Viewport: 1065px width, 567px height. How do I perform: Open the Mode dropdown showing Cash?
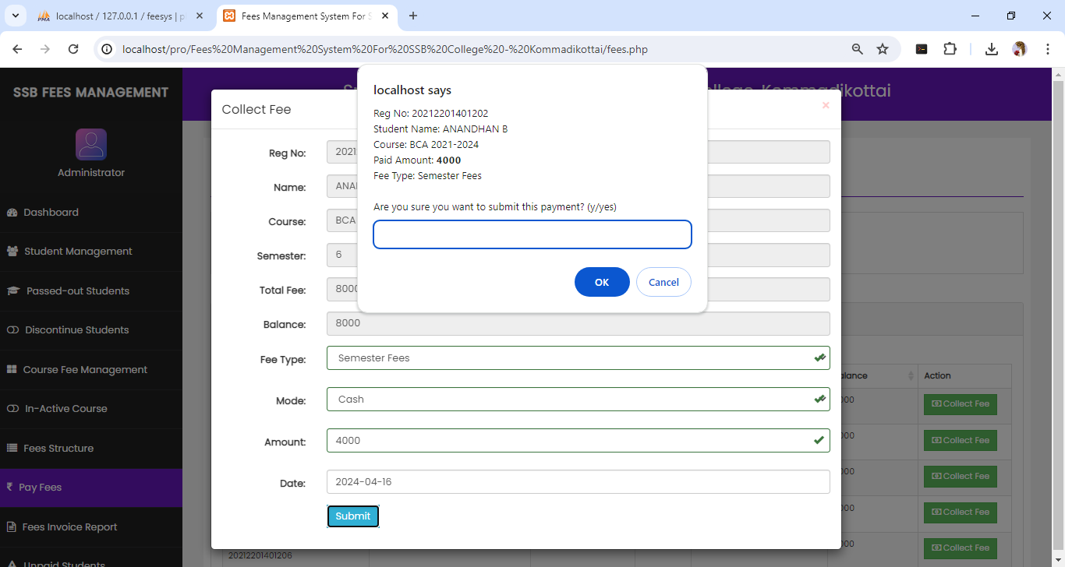point(578,400)
